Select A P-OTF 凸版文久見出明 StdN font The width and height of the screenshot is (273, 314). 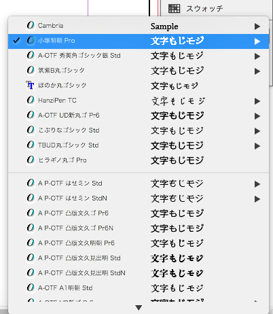tap(139, 273)
